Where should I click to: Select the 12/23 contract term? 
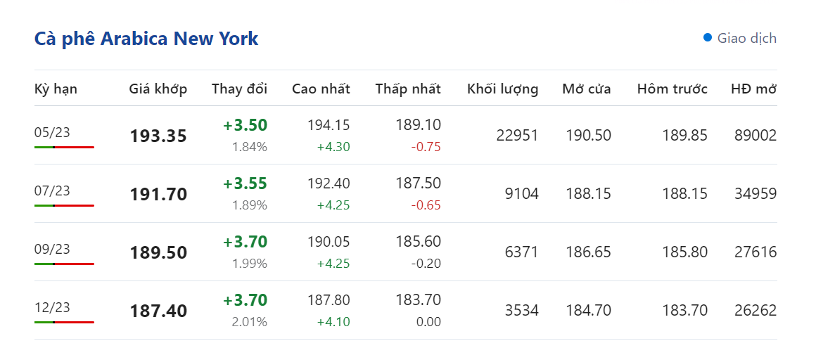tap(52, 307)
